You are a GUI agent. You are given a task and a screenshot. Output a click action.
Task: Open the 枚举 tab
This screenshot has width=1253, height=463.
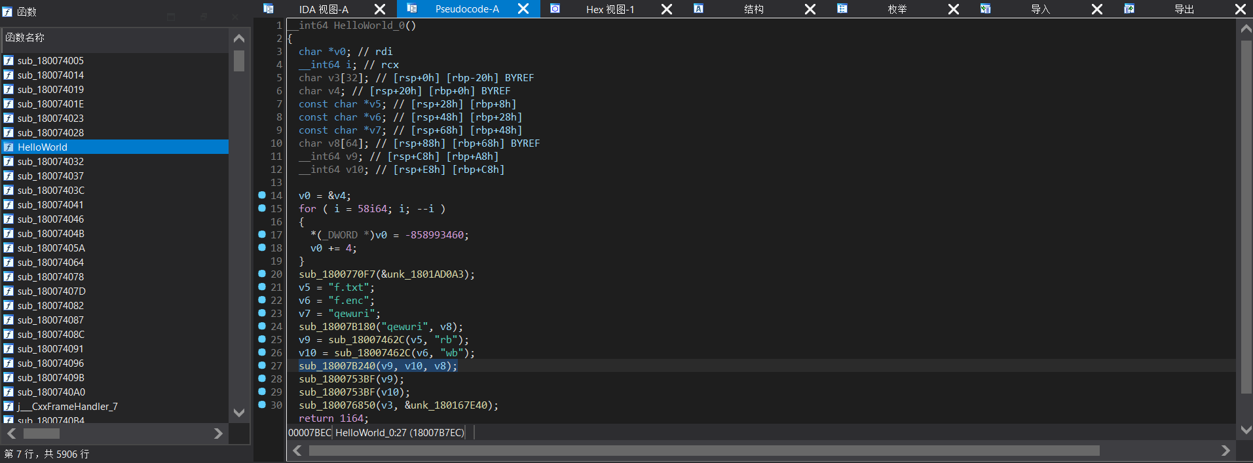tap(897, 9)
